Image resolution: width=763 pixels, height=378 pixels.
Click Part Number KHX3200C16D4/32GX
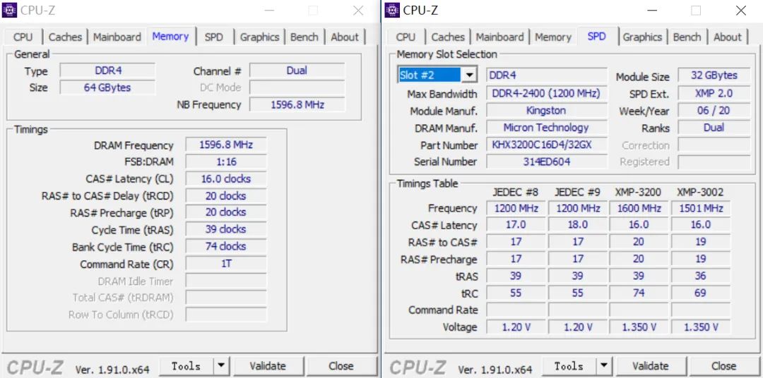(546, 145)
